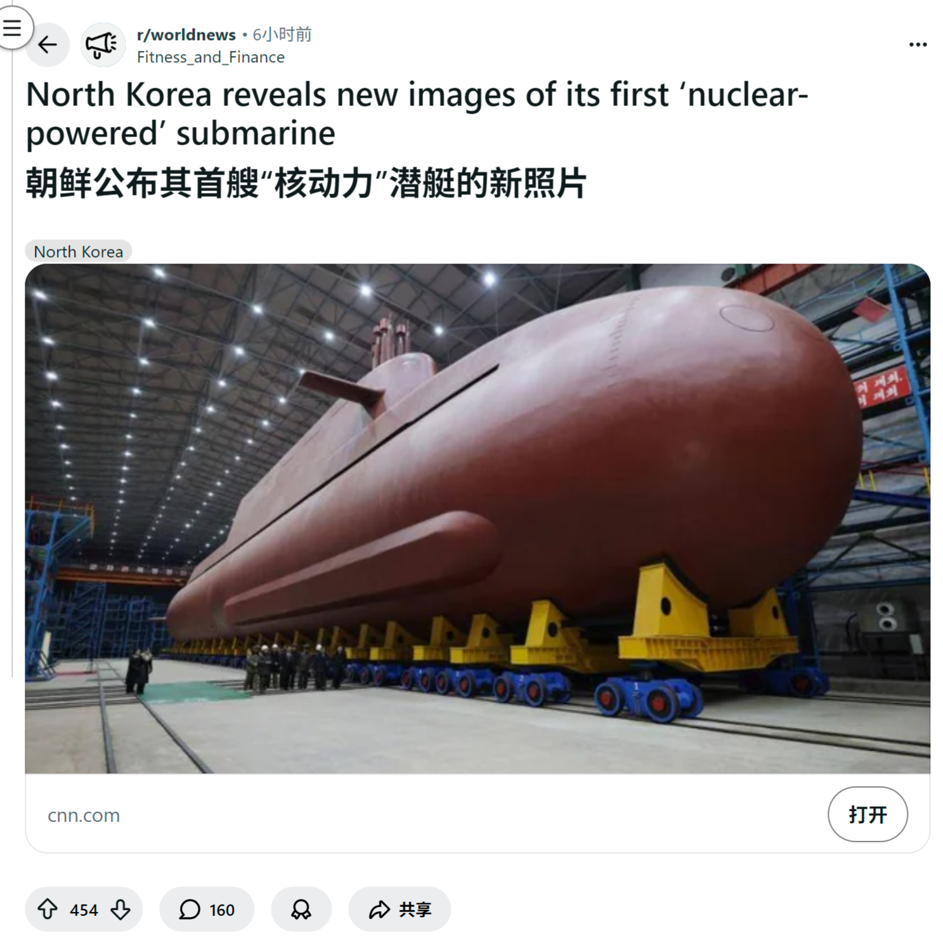Screen dimensions: 943x940
Task: Click the comment bubble icon
Action: click(x=189, y=909)
